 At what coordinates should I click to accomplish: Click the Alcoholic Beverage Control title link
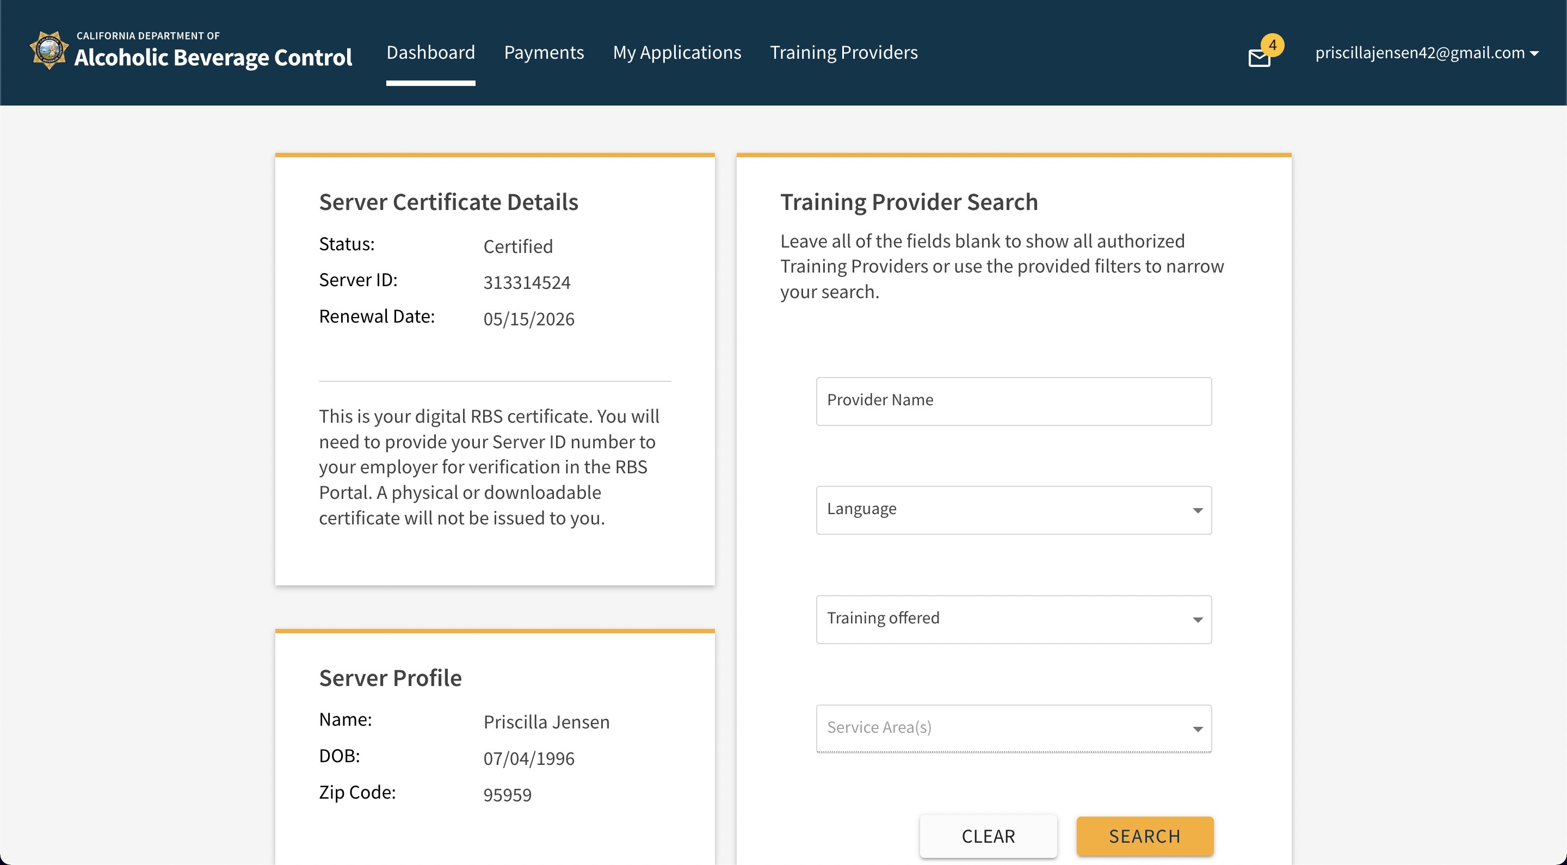coord(213,57)
